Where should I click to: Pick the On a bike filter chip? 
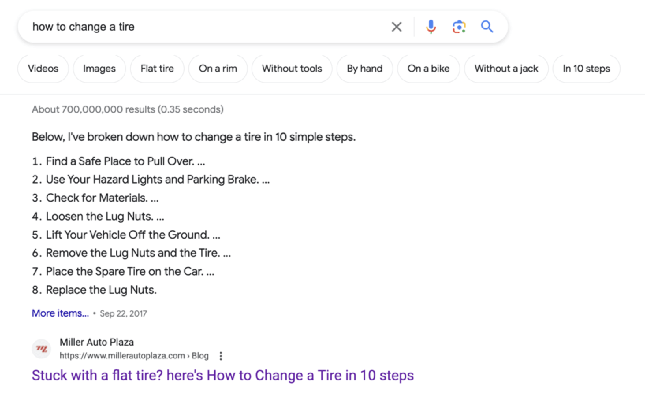point(429,69)
